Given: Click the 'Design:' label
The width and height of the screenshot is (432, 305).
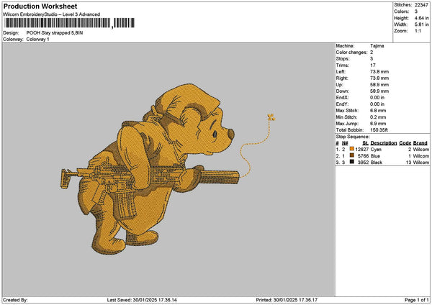Looking at the screenshot, I should pos(11,33).
